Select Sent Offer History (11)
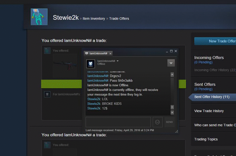Screen dimensions: 236x156 coord(212,97)
